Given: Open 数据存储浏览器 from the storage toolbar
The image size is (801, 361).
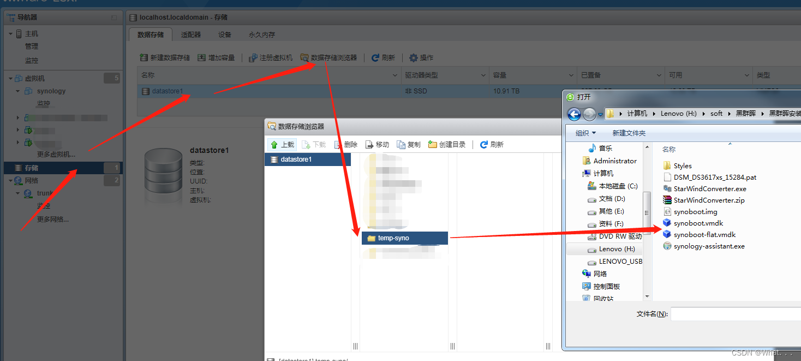Looking at the screenshot, I should pyautogui.click(x=328, y=57).
